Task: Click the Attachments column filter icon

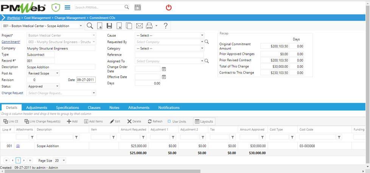Action: [32, 137]
